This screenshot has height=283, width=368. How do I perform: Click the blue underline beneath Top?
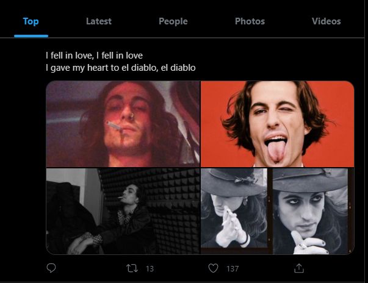click(31, 36)
